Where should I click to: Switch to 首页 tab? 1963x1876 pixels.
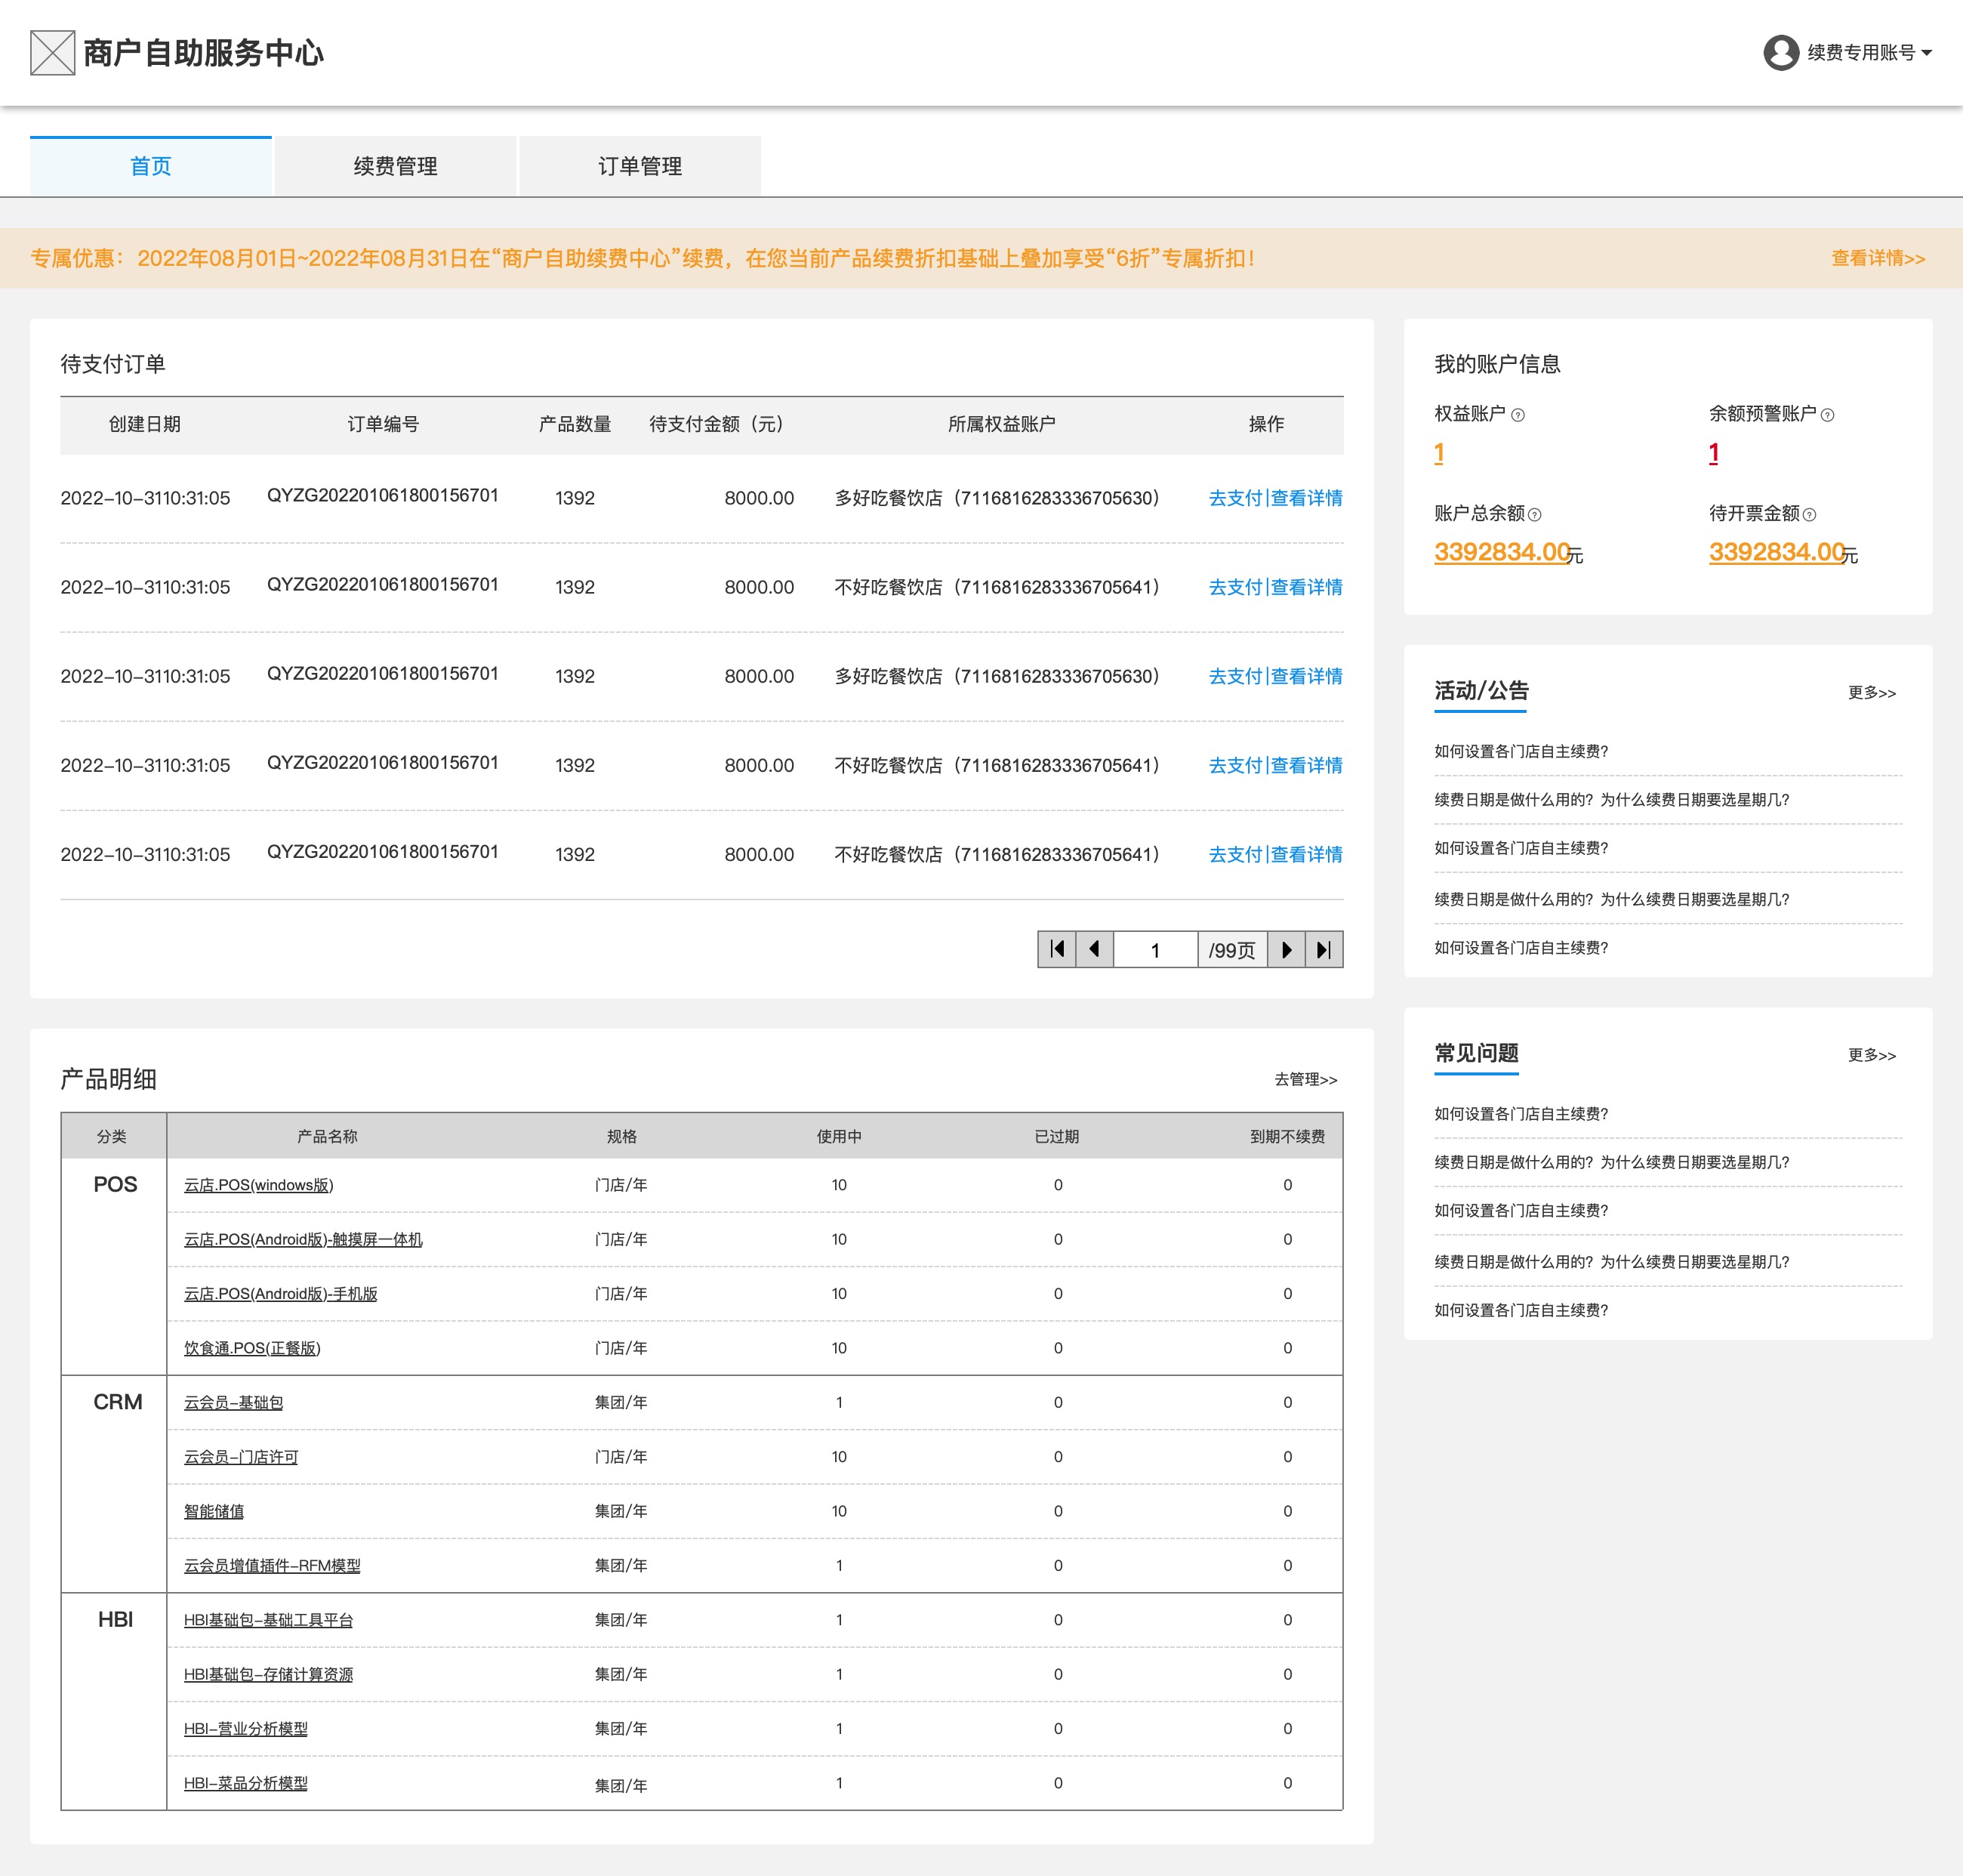click(x=151, y=166)
